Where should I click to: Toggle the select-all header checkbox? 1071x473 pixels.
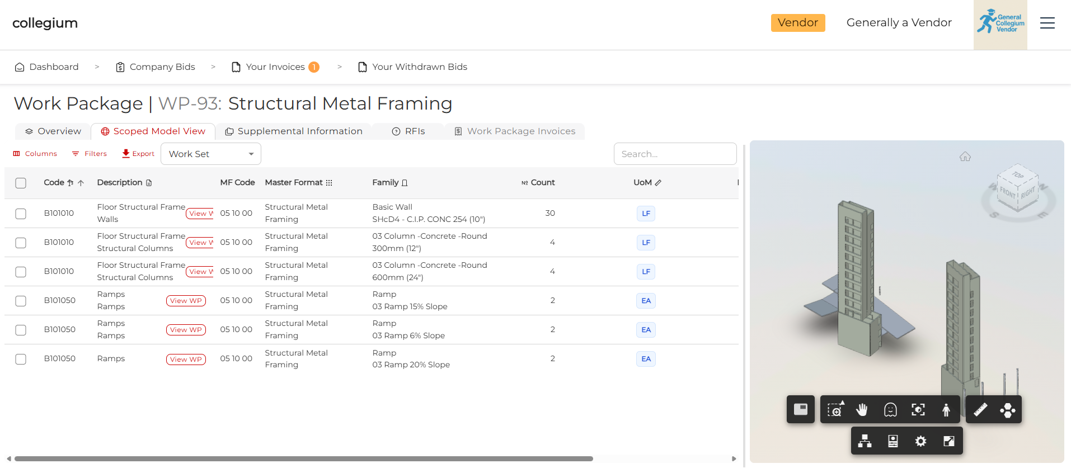pyautogui.click(x=21, y=183)
